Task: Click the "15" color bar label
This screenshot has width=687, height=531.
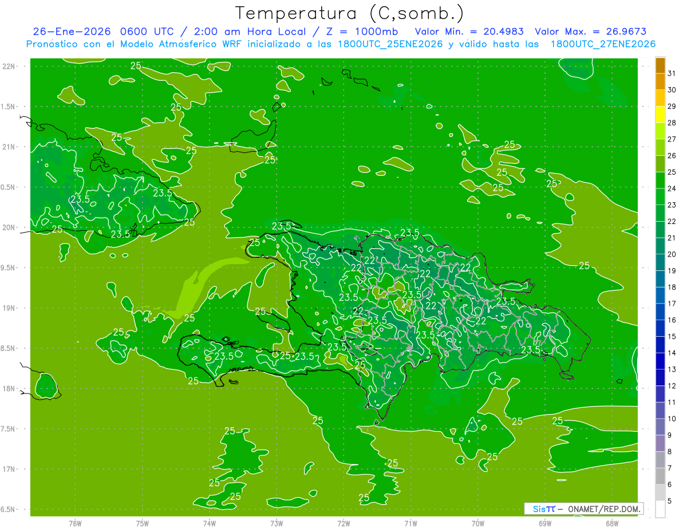Action: point(672,337)
